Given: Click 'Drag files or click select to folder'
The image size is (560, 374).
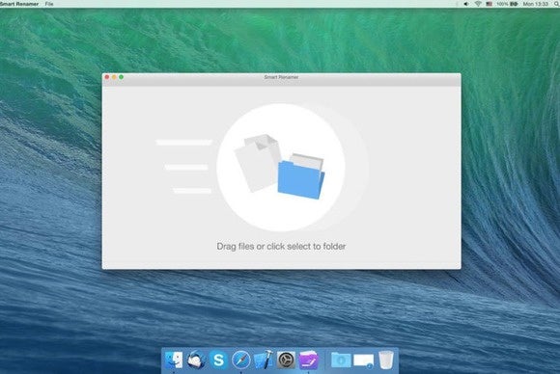Looking at the screenshot, I should click(x=281, y=247).
